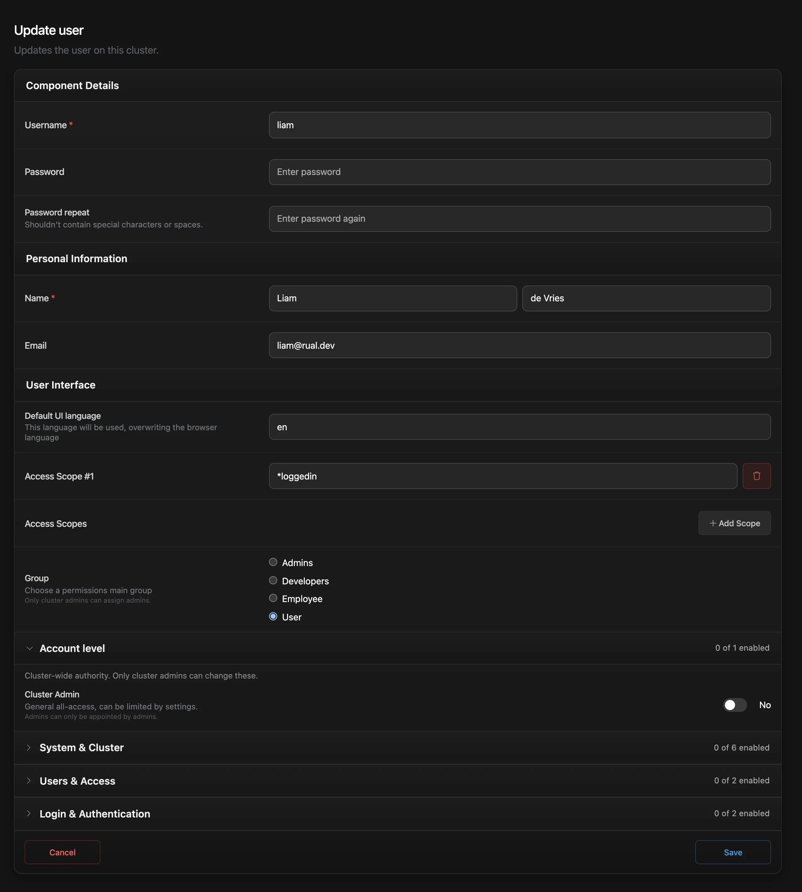802x892 pixels.
Task: Edit the last name field de Vries
Action: click(x=646, y=298)
